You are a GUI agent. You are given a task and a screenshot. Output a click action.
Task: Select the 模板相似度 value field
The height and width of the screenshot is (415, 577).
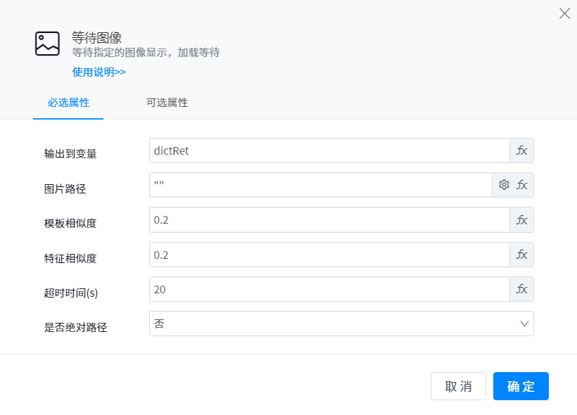(329, 219)
